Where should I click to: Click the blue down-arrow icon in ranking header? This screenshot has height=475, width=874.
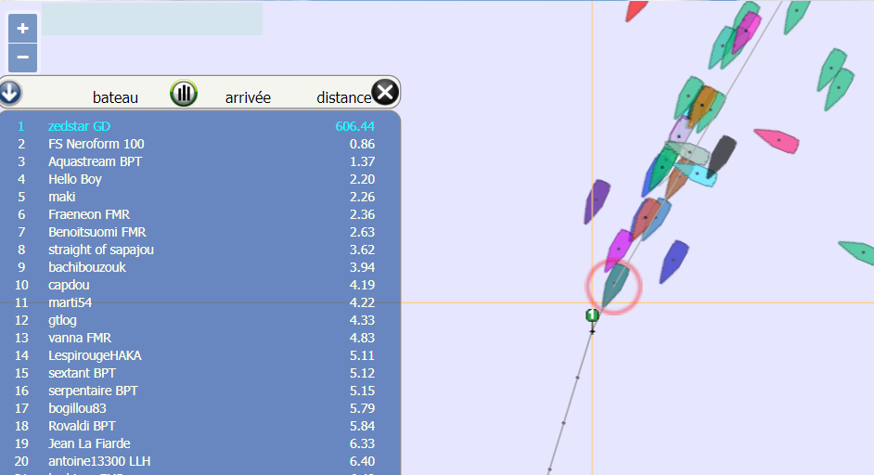coord(10,93)
